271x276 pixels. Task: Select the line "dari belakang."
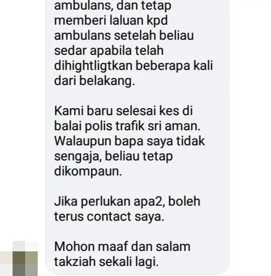click(x=95, y=81)
